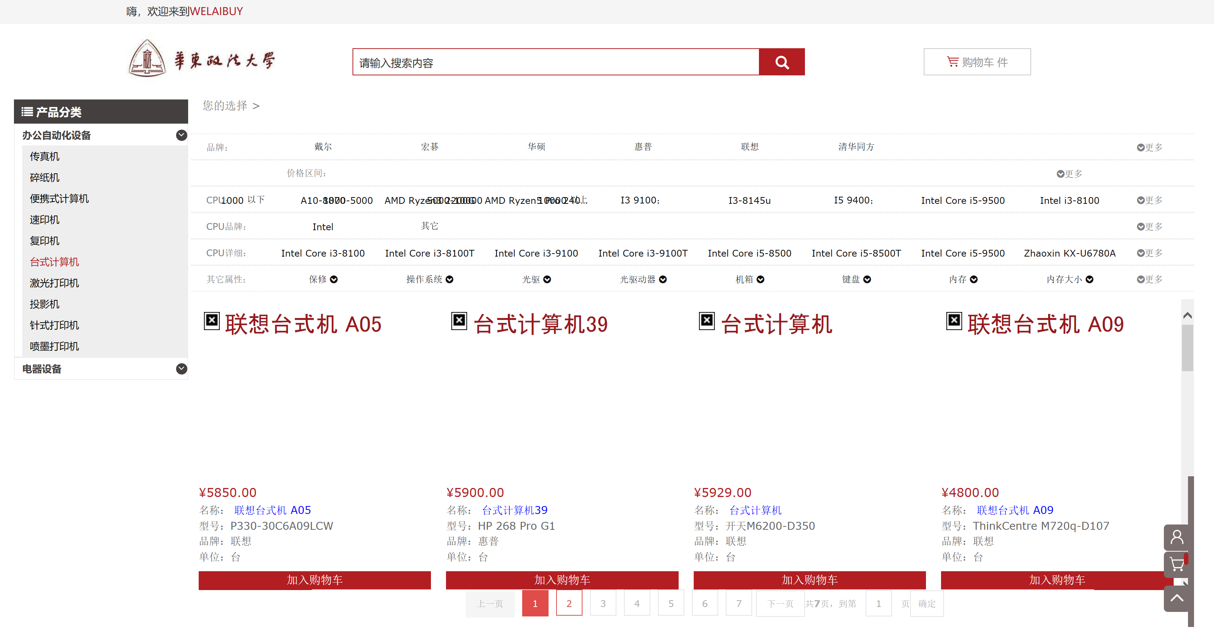Open the 操作系统 attribute dropdown
The height and width of the screenshot is (630, 1214).
click(429, 279)
